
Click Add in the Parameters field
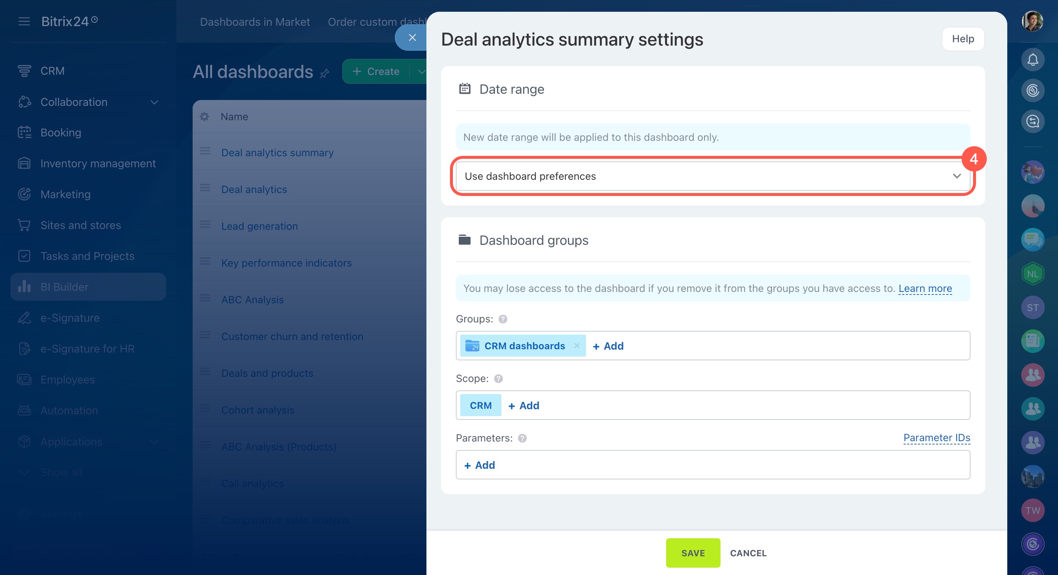pos(480,465)
